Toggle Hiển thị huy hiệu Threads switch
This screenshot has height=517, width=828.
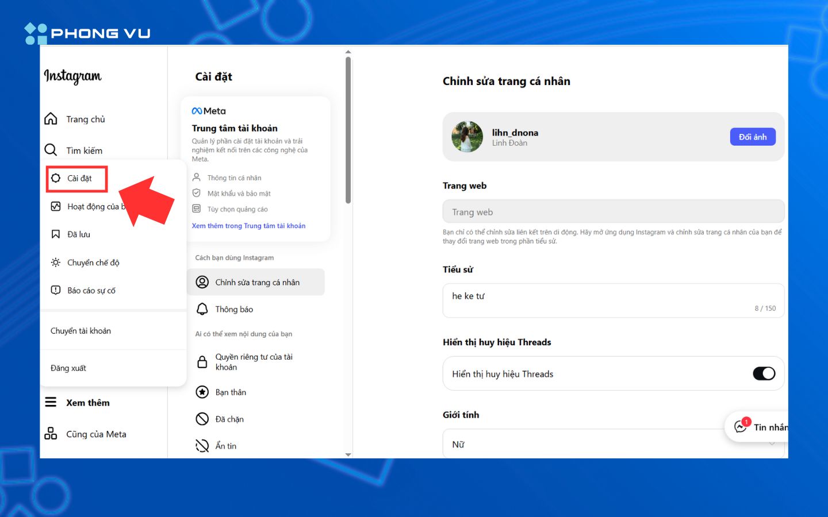click(x=764, y=374)
